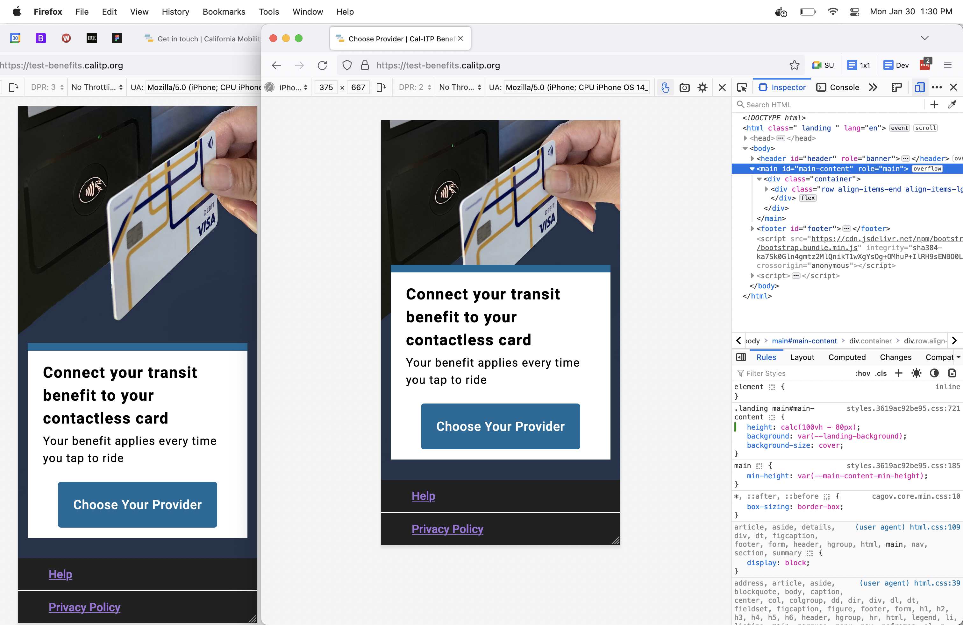Take a screenshot of the viewport
Image resolution: width=963 pixels, height=625 pixels.
tap(684, 87)
